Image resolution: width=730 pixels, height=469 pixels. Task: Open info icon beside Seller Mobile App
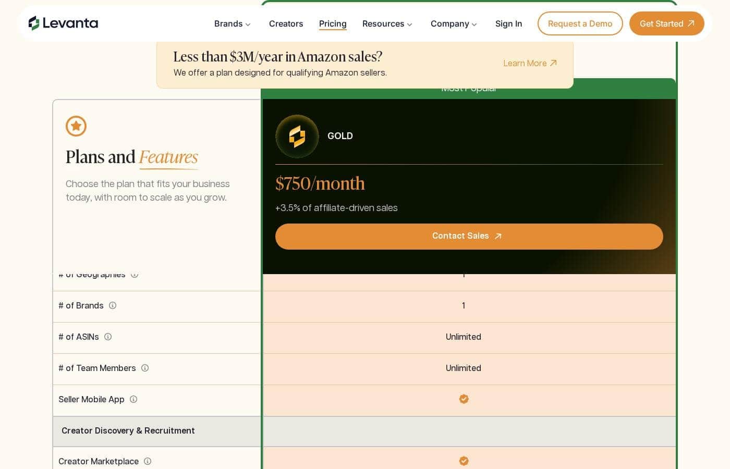point(133,399)
